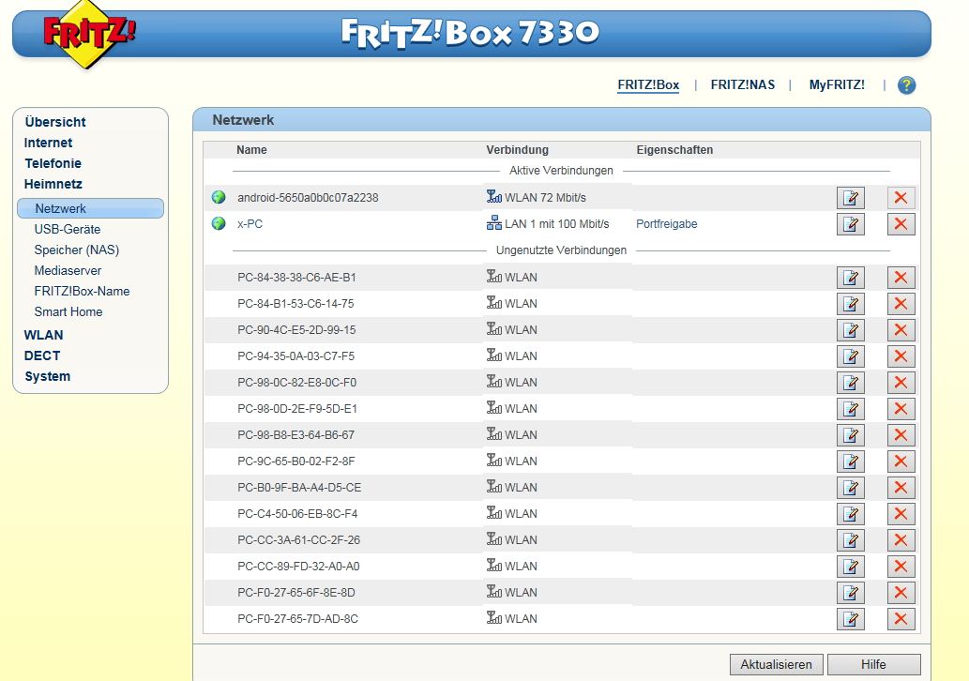Delete entry PC-98-0D-2E-F9-5D-E1
The height and width of the screenshot is (681, 969).
click(x=901, y=408)
